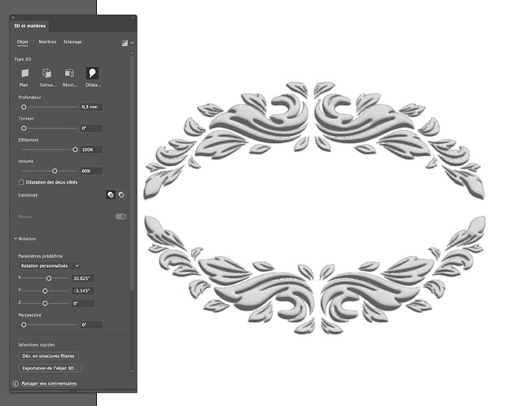This screenshot has height=406, width=506.
Task: Select the 3D et matières panel tab
Action: coord(29,26)
